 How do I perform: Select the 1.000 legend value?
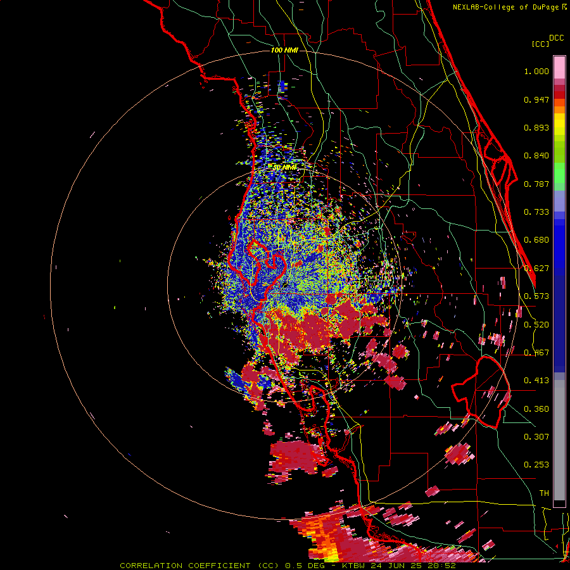tap(536, 71)
